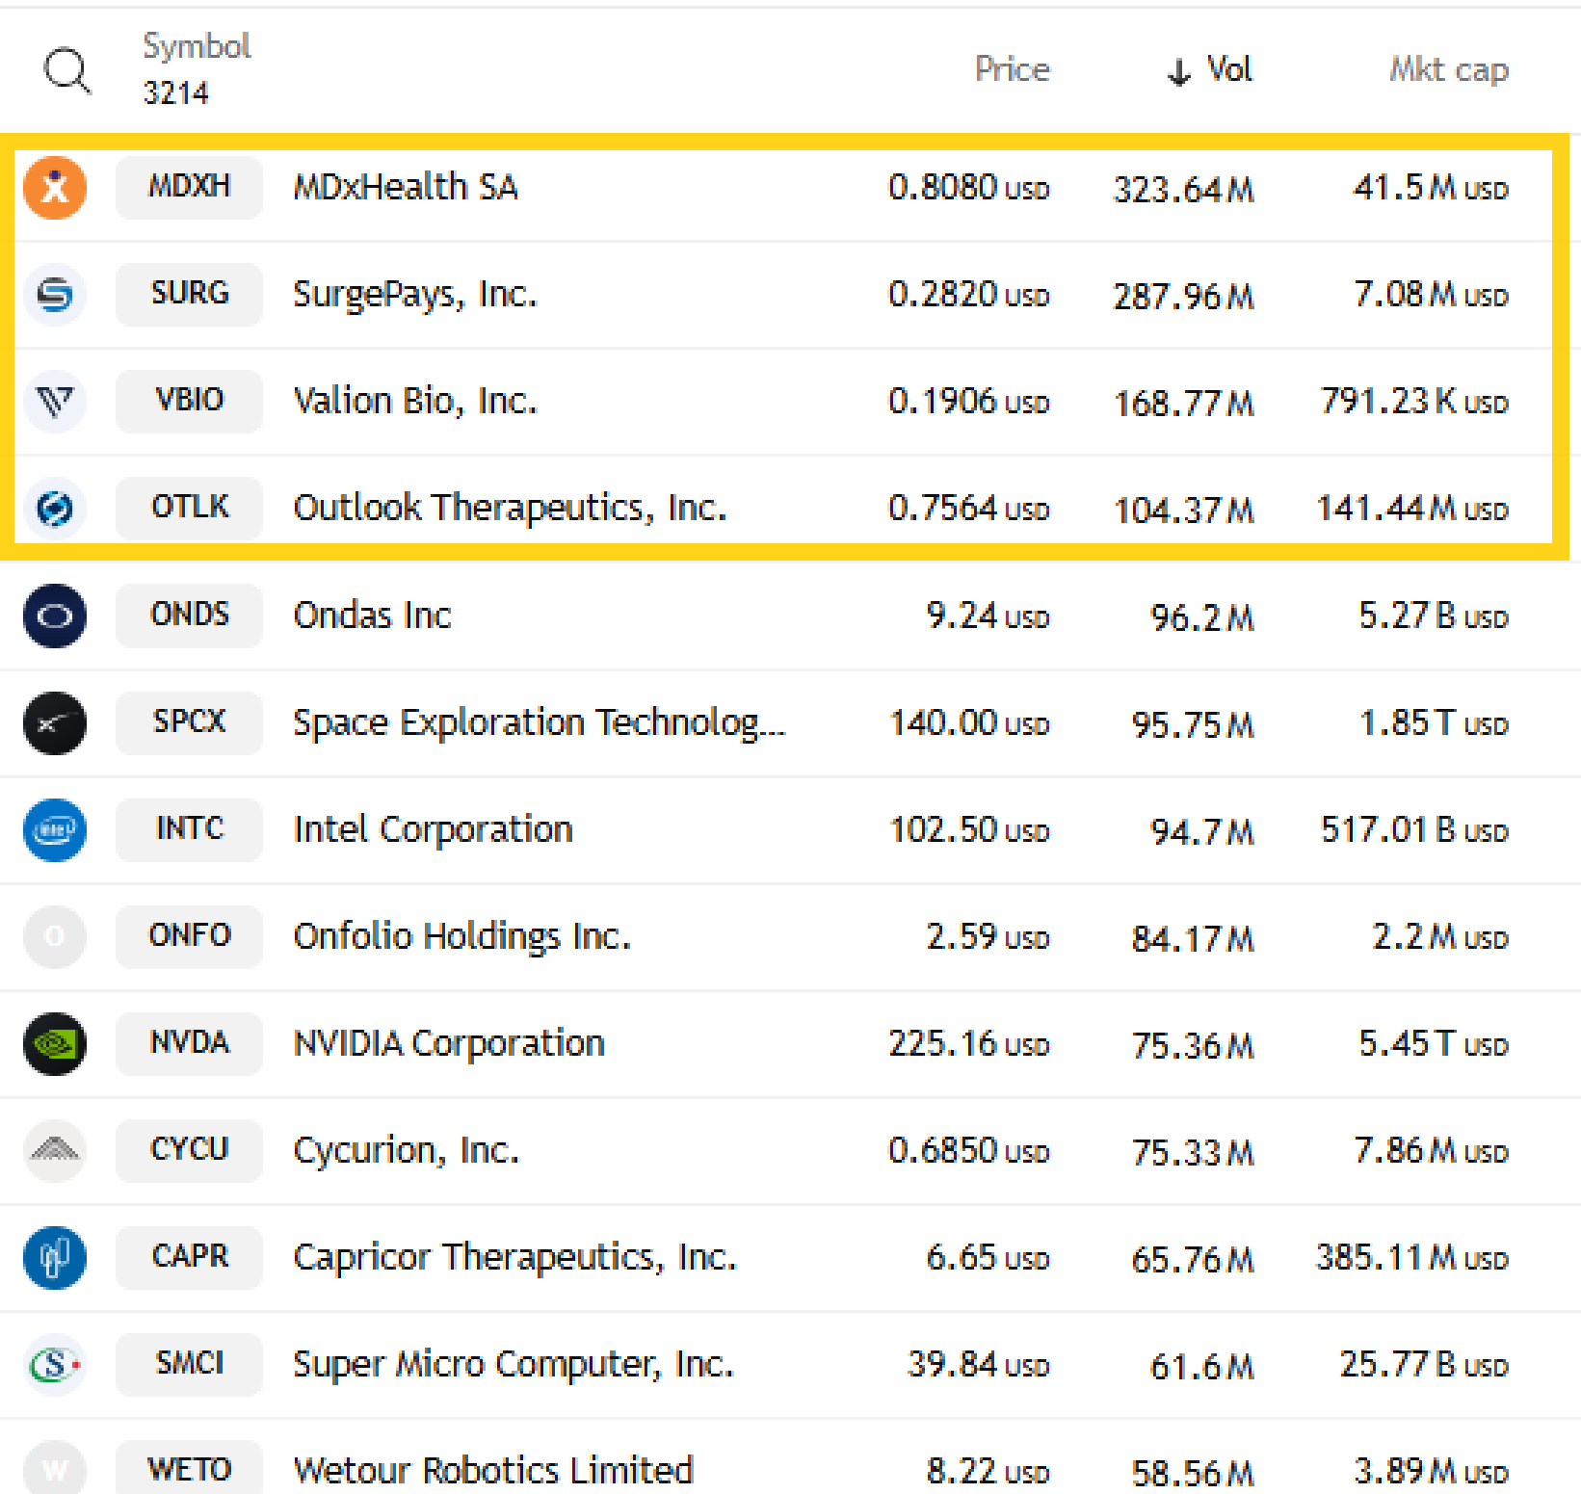Select the 791.23 K USD market cap
Screen dimensions: 1581x1494
pos(1414,402)
